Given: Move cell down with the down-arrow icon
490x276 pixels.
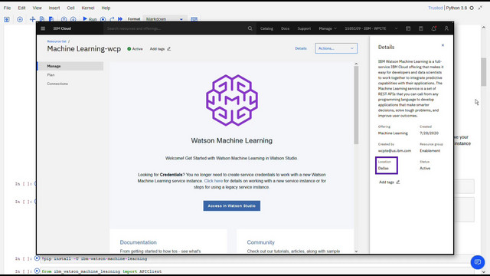Looking at the screenshot, I should [x=73, y=19].
